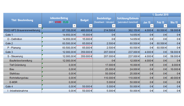Click Gate 3 budget cell 350.000 €

tap(84, 52)
